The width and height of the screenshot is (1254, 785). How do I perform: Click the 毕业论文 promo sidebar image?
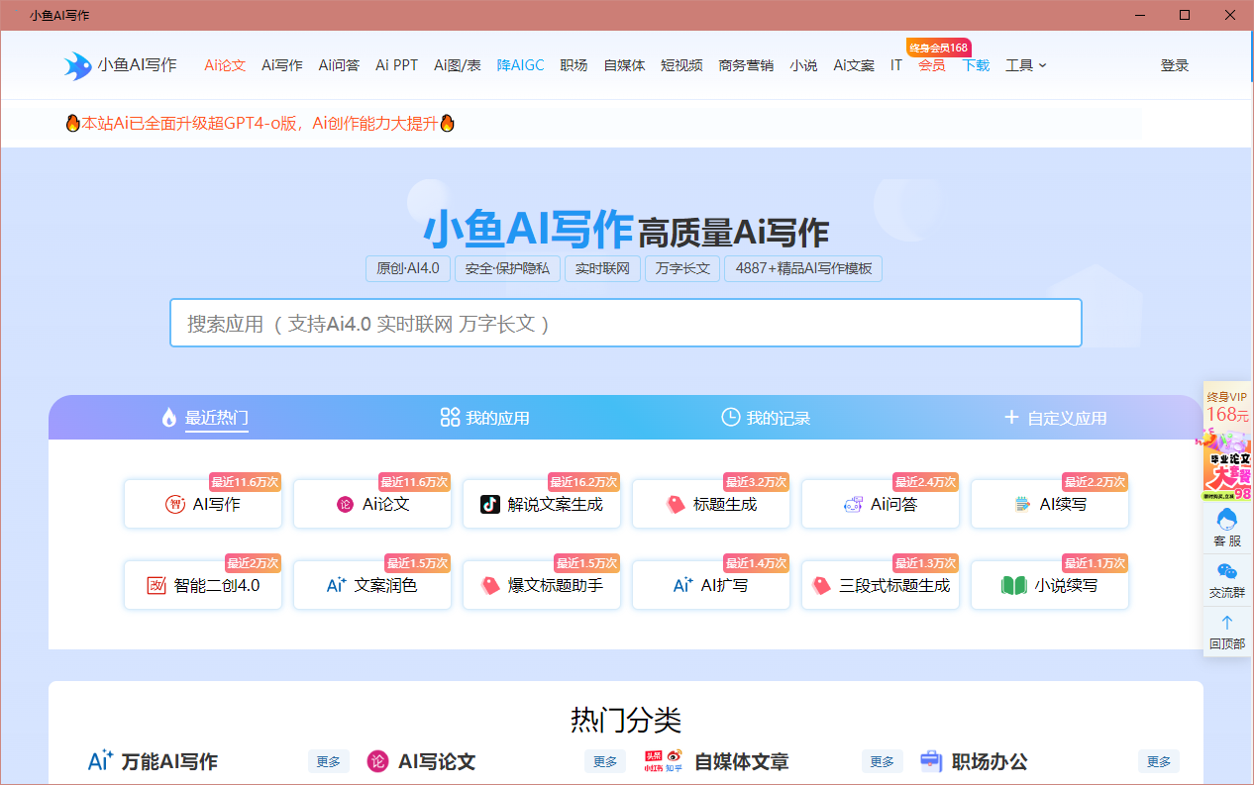click(x=1227, y=467)
